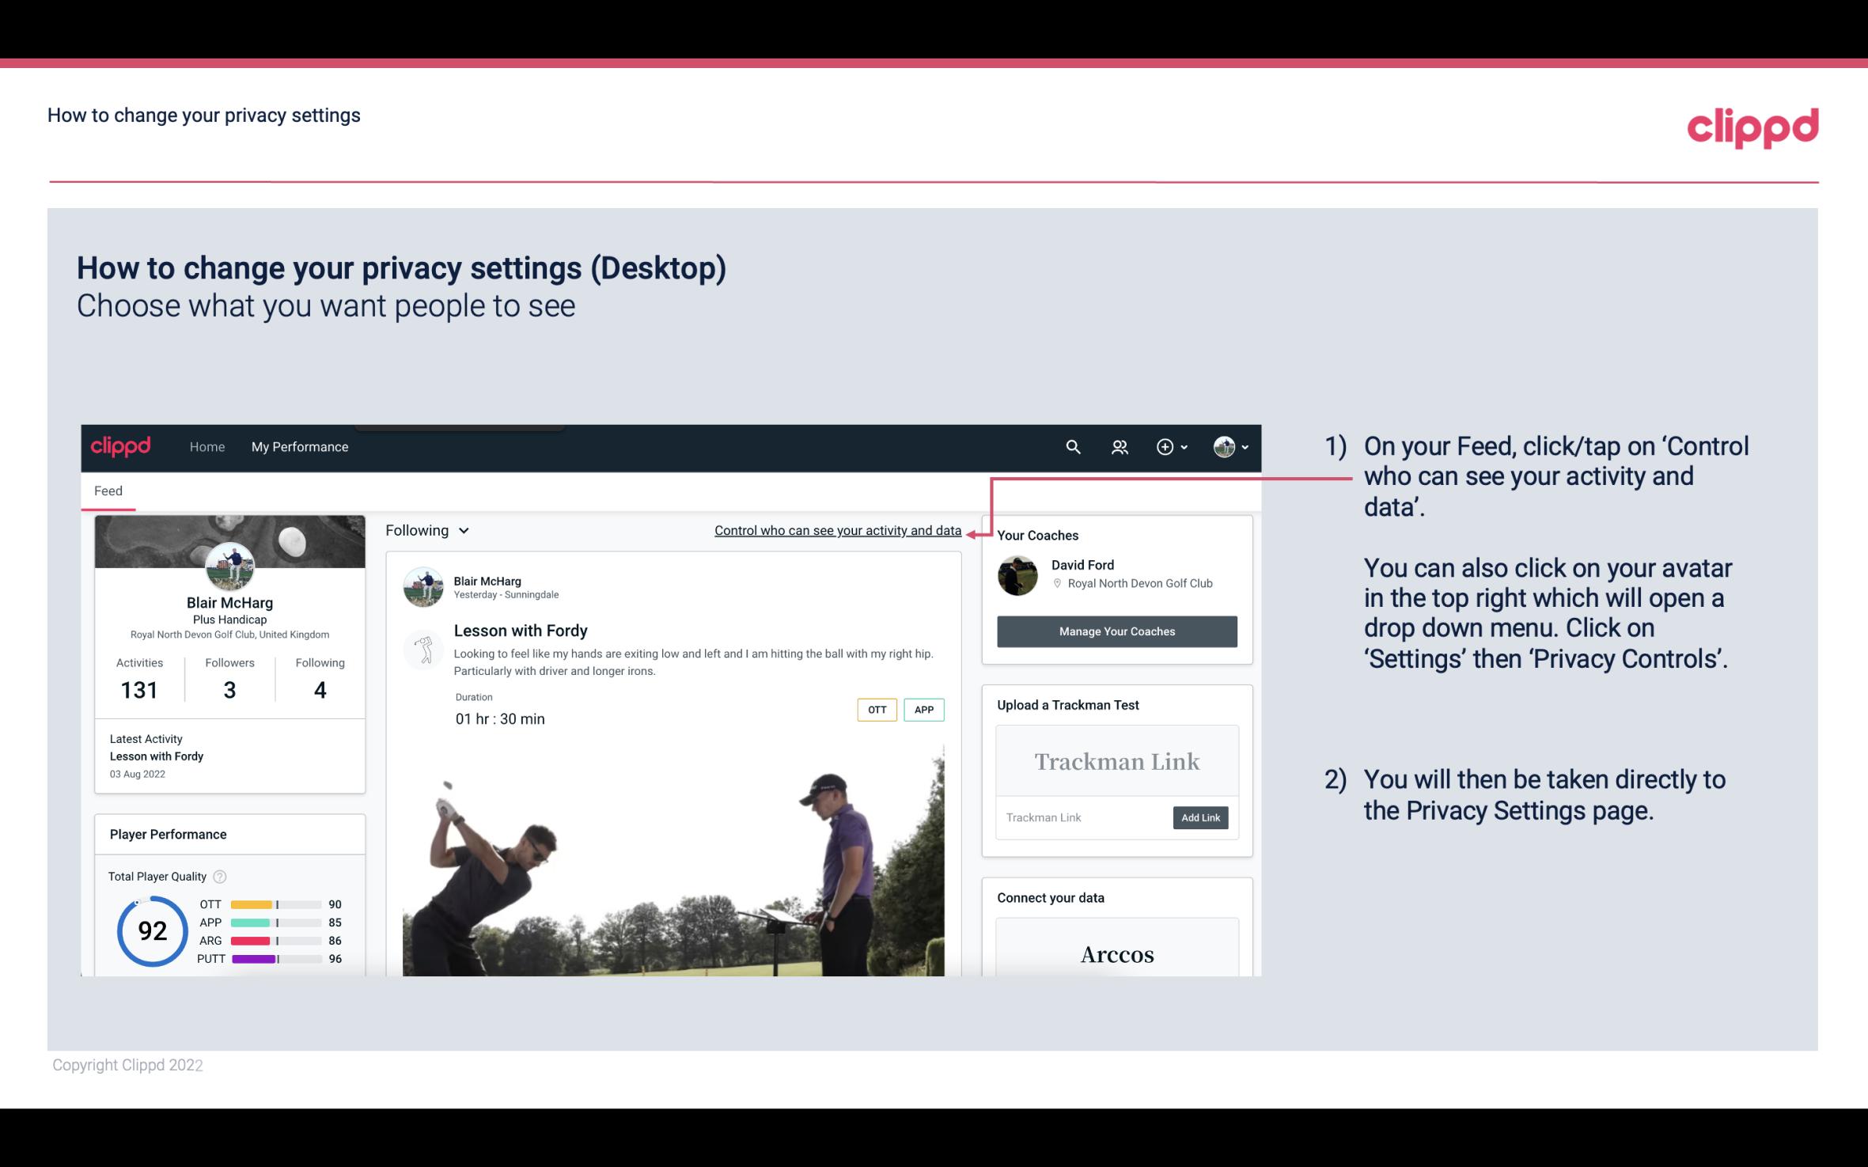1868x1167 pixels.
Task: Click Arccos data connection option
Action: pos(1116,955)
